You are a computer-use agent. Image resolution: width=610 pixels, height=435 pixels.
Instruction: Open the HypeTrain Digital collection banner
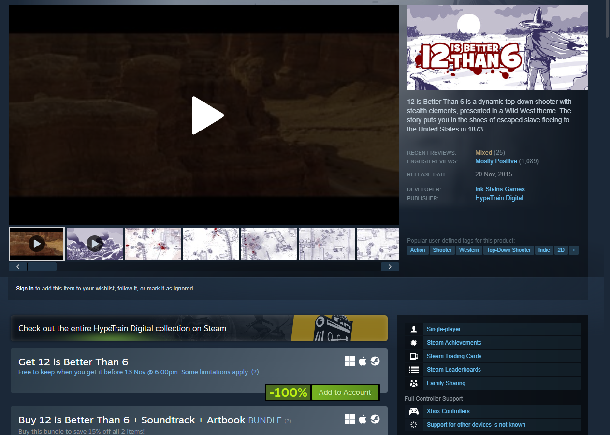(199, 328)
